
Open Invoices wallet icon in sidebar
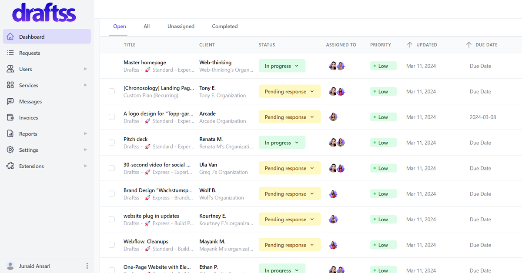tap(10, 118)
